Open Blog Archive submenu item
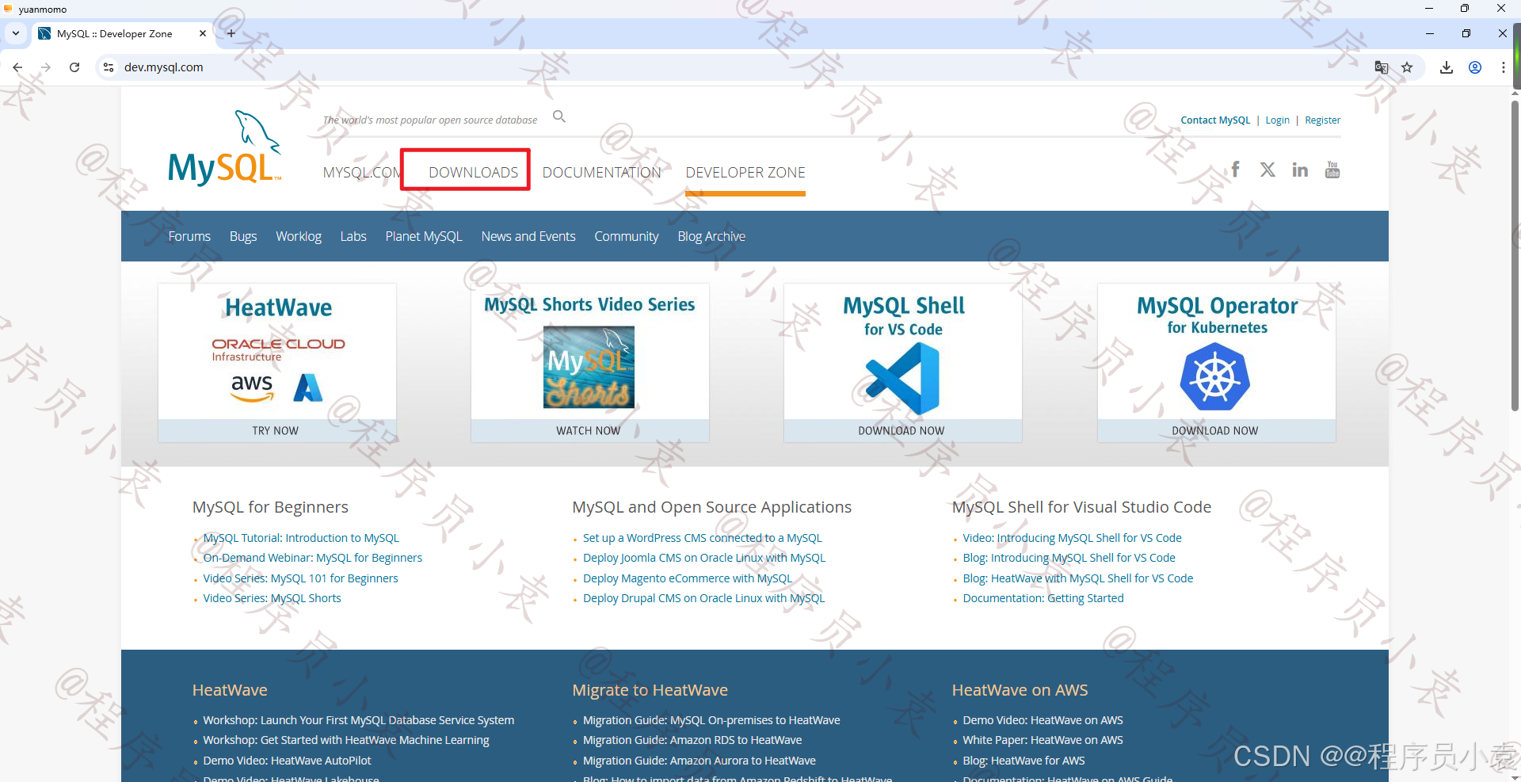Image resolution: width=1521 pixels, height=782 pixels. (x=711, y=236)
